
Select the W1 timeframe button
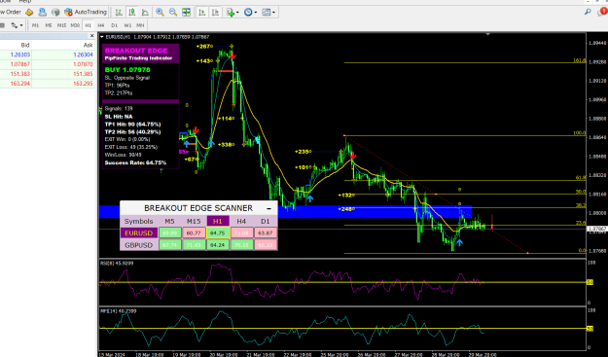[127, 25]
